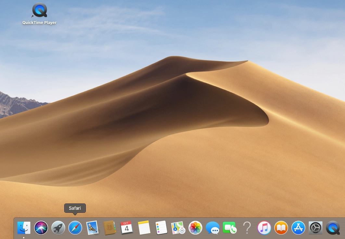This screenshot has width=345, height=239.
Task: Click the Safari tooltip label
Action: [x=75, y=208]
